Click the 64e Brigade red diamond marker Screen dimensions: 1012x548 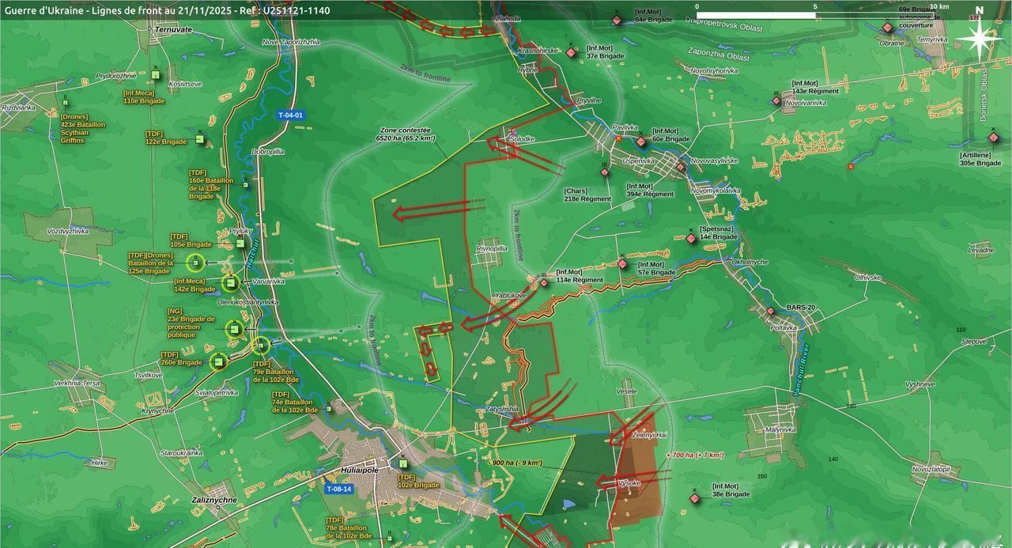click(x=617, y=21)
